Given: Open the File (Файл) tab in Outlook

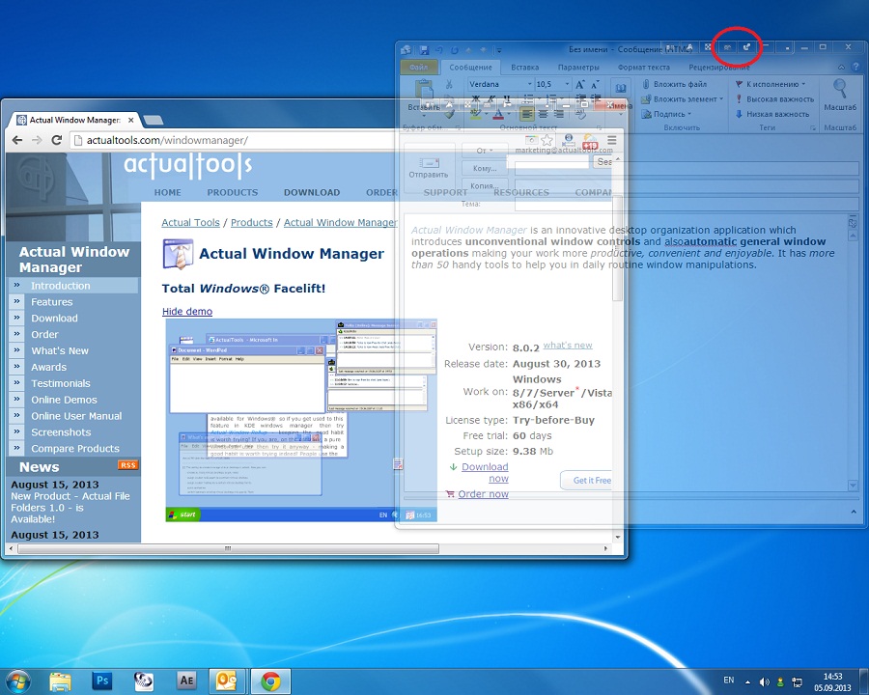Looking at the screenshot, I should tap(418, 67).
